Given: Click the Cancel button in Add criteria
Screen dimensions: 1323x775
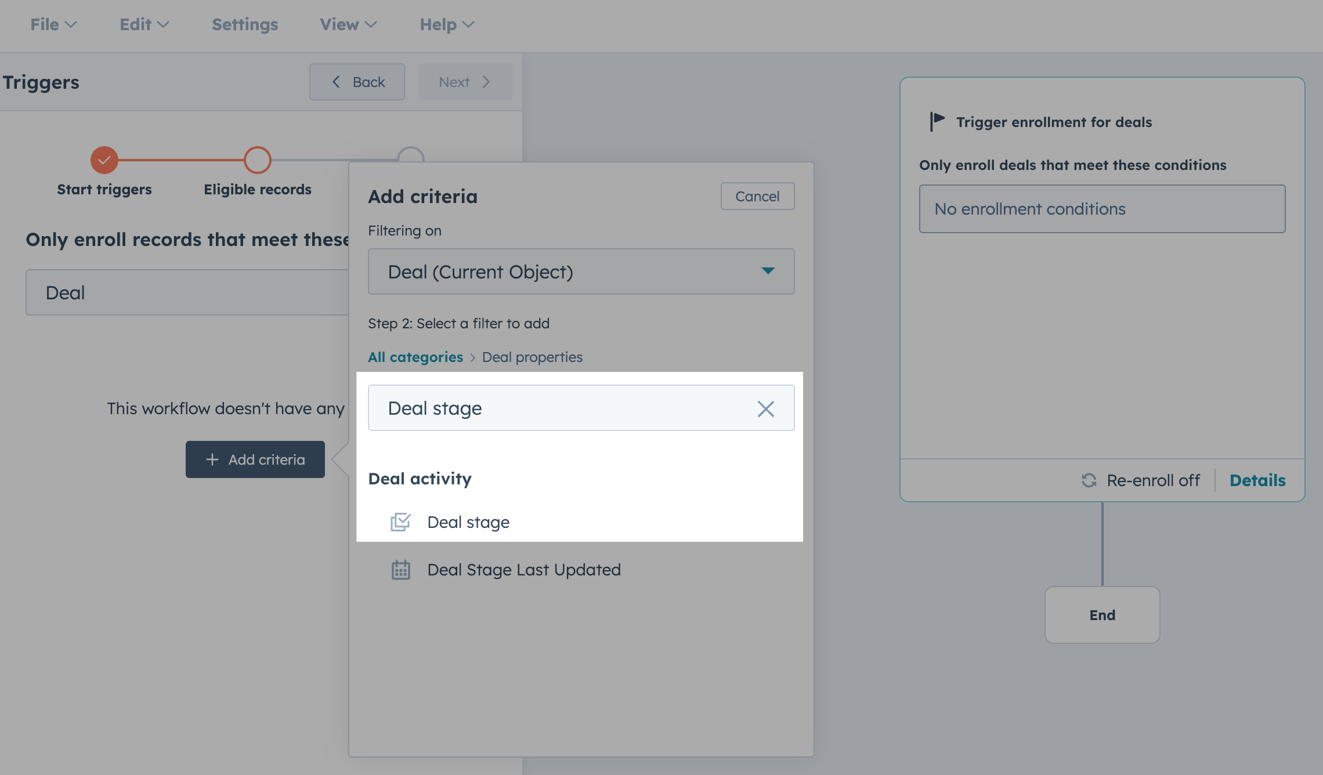Looking at the screenshot, I should (x=757, y=196).
